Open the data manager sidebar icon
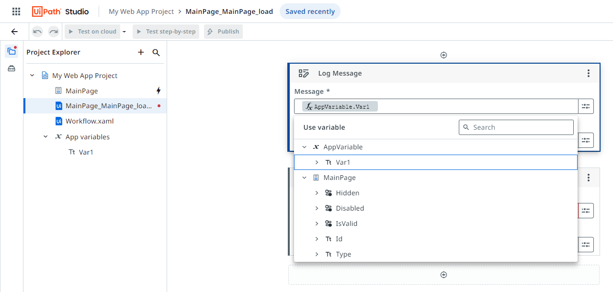Image resolution: width=613 pixels, height=292 pixels. pyautogui.click(x=11, y=68)
